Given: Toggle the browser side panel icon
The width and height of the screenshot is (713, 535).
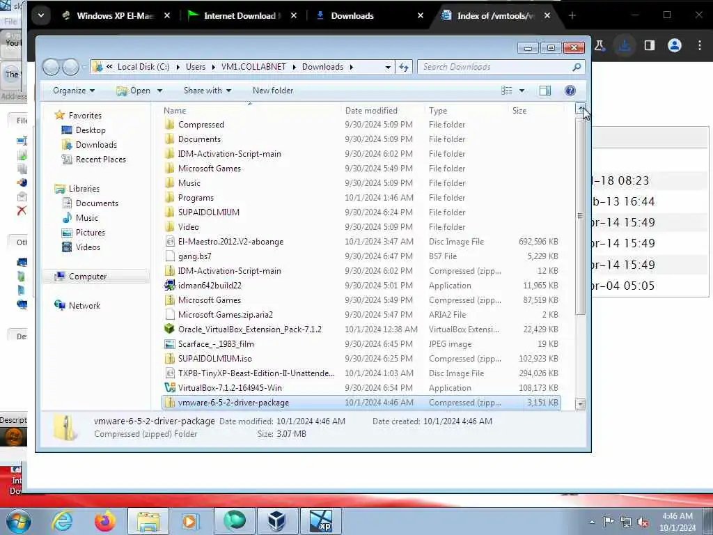Looking at the screenshot, I should click(x=650, y=45).
